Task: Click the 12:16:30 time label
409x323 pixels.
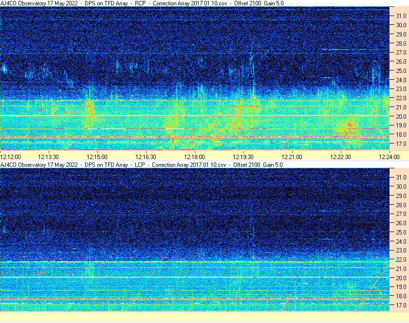Action: 146,157
